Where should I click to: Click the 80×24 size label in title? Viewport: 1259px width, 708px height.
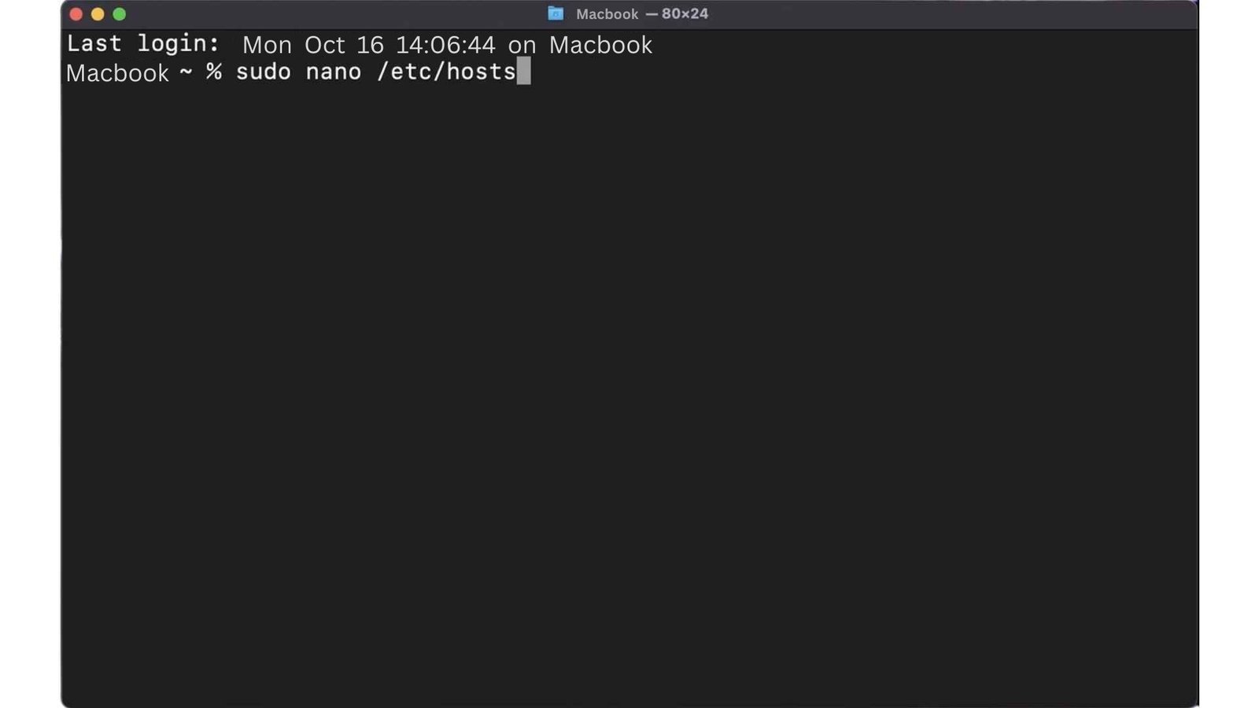[685, 14]
